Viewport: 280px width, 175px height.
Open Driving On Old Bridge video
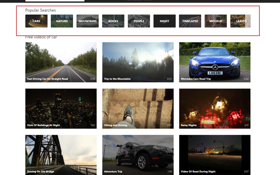coord(61,154)
